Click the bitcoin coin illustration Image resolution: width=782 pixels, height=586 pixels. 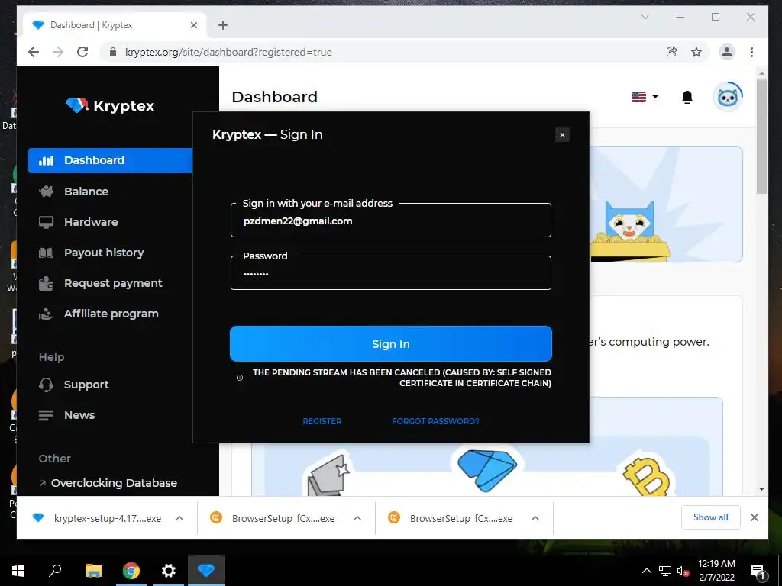tap(646, 476)
